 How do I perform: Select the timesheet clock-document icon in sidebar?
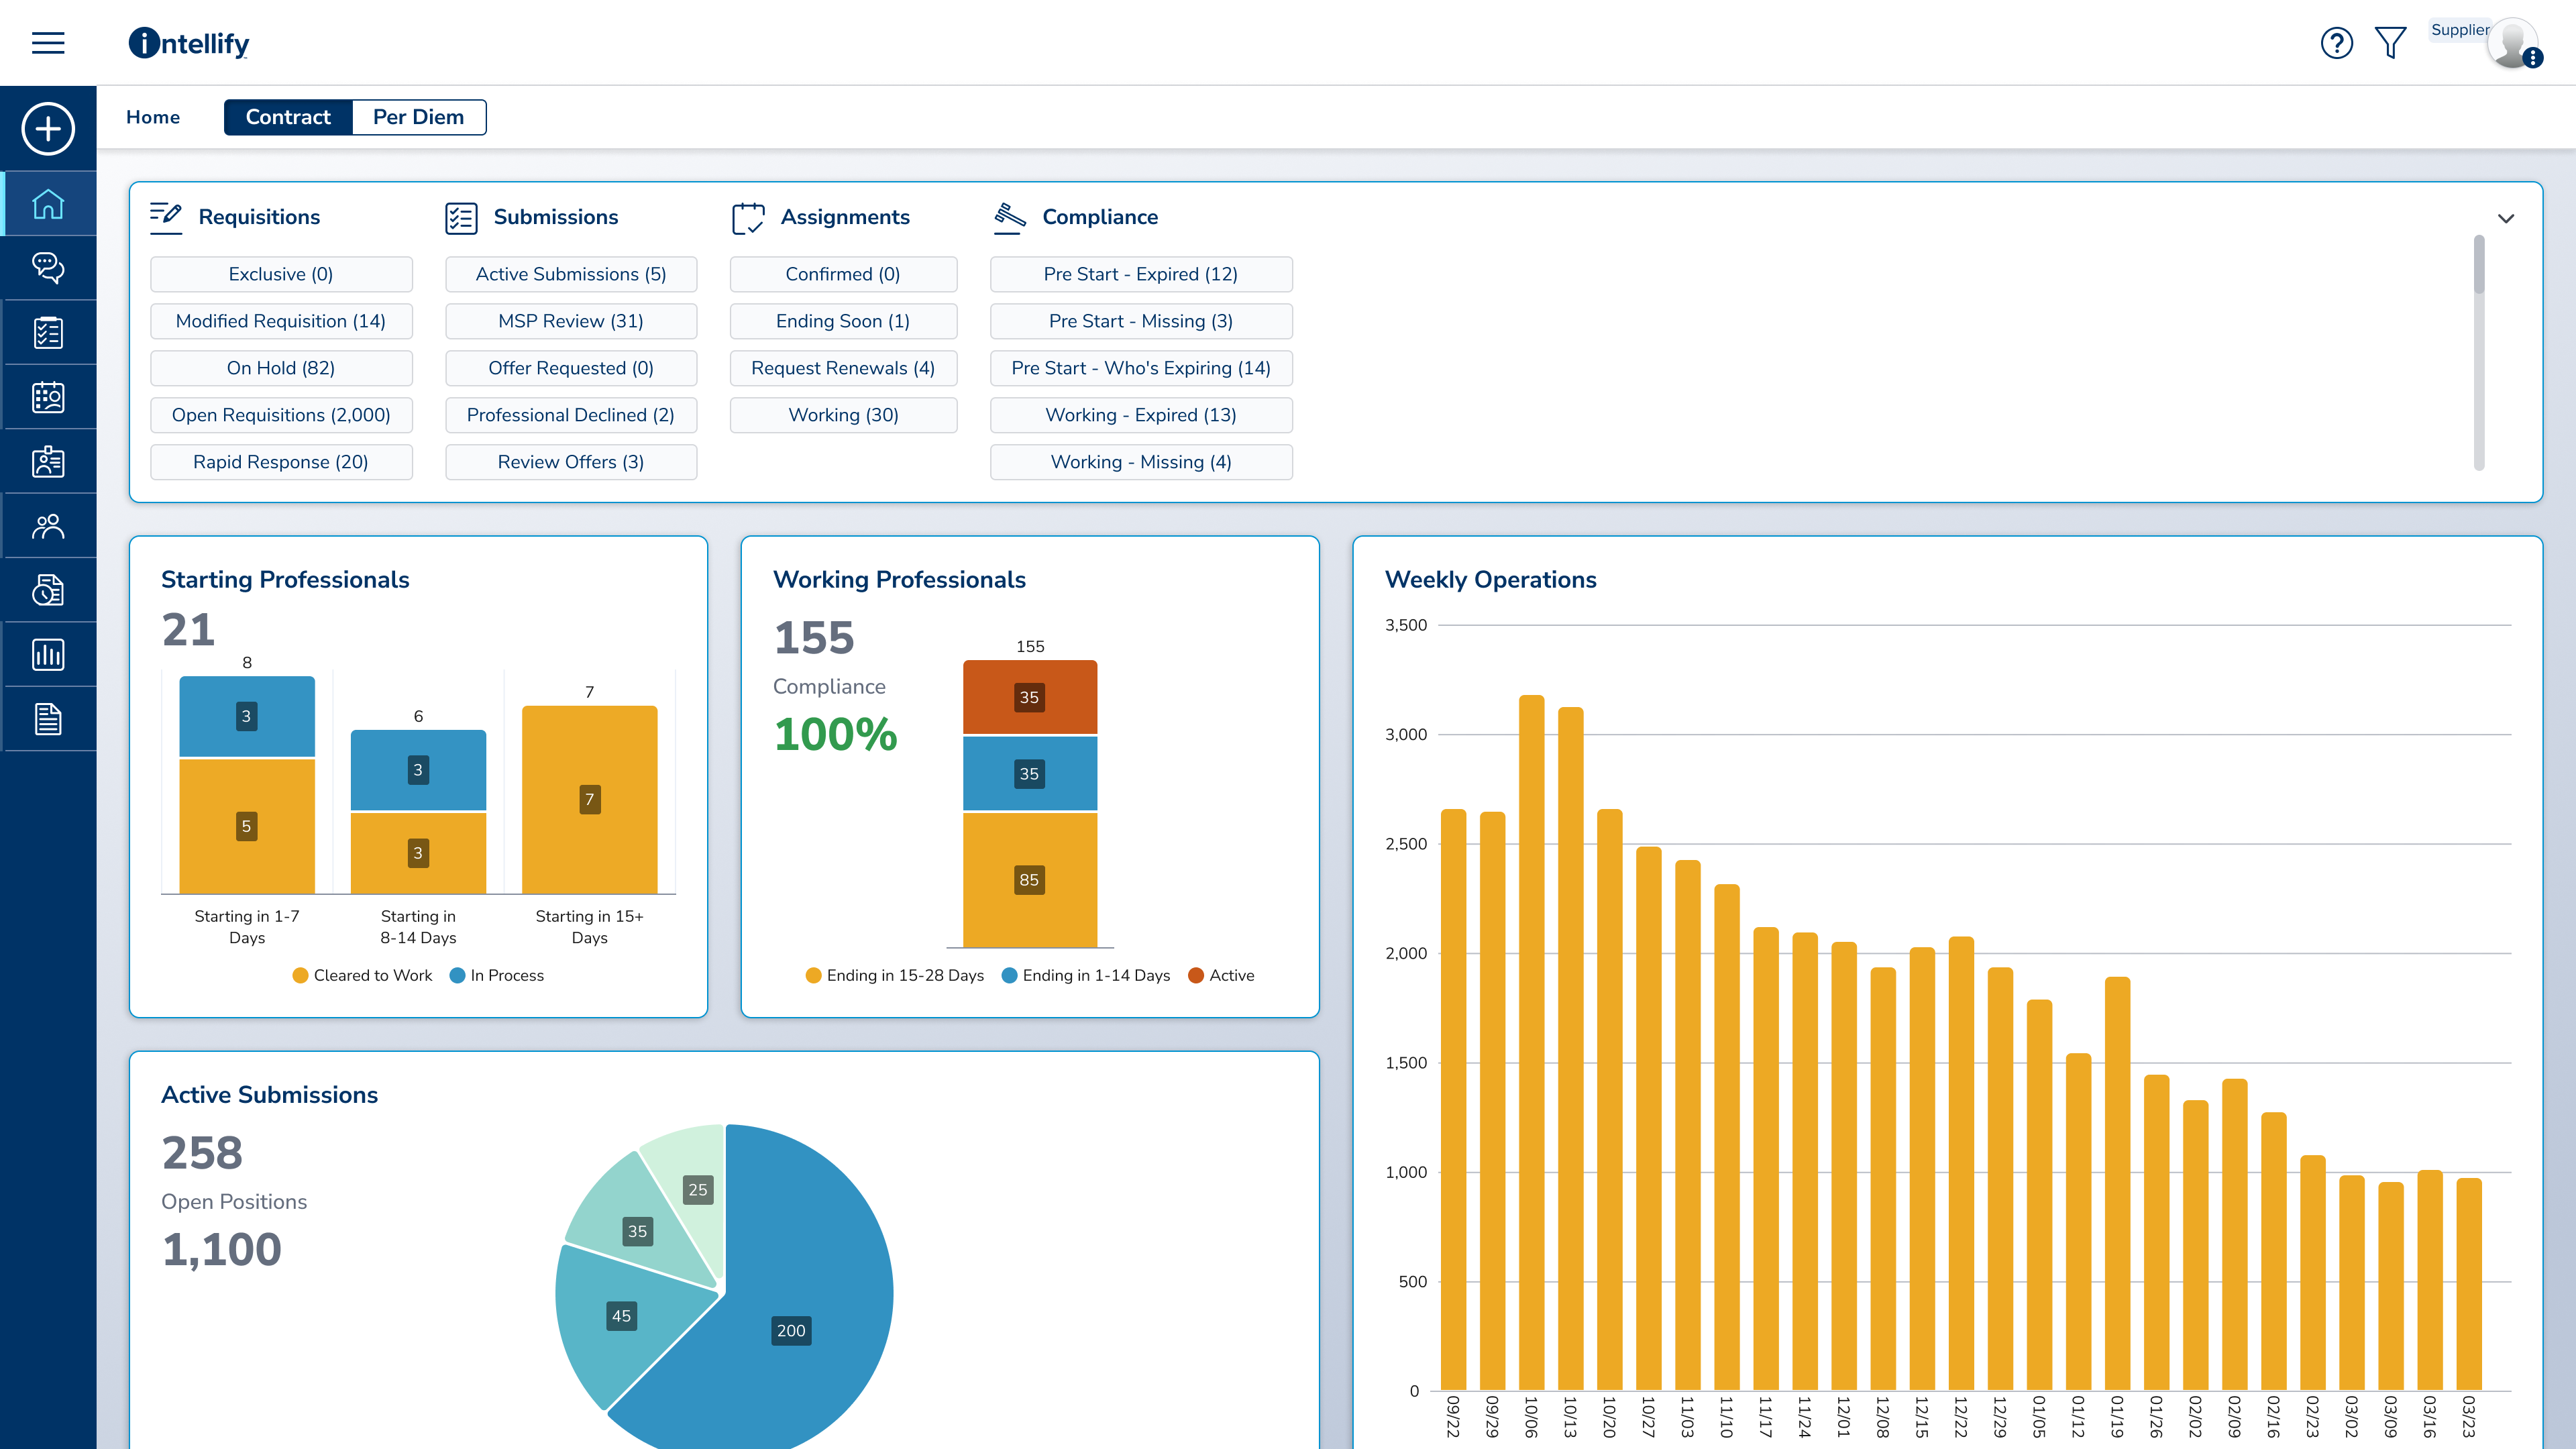click(47, 589)
